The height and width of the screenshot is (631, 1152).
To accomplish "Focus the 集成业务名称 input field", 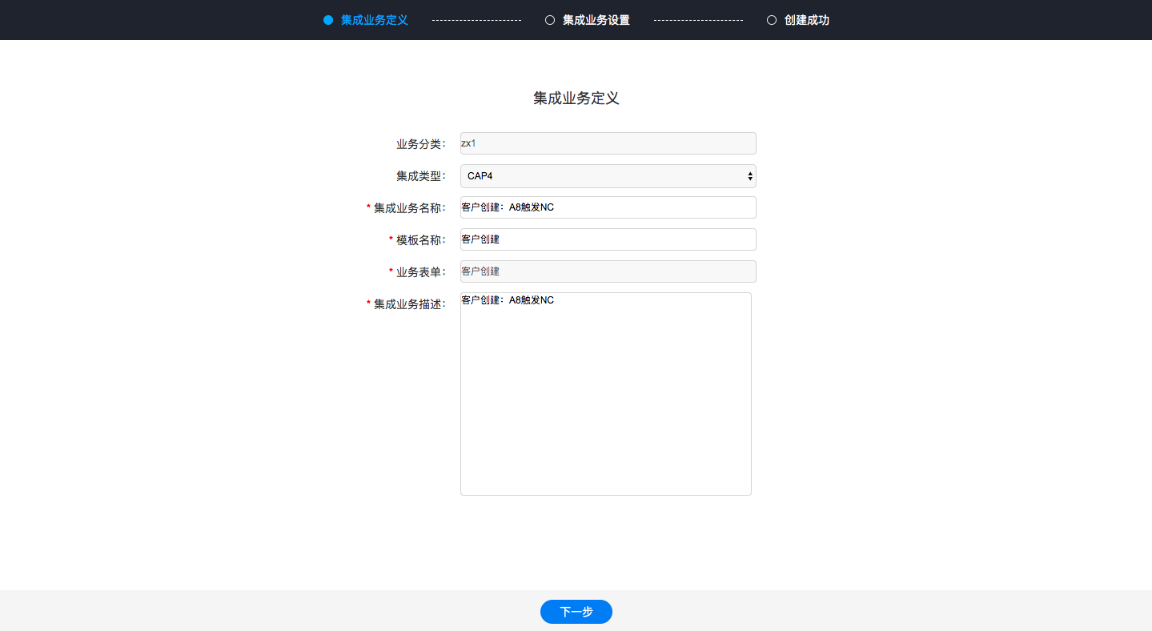I will (608, 207).
